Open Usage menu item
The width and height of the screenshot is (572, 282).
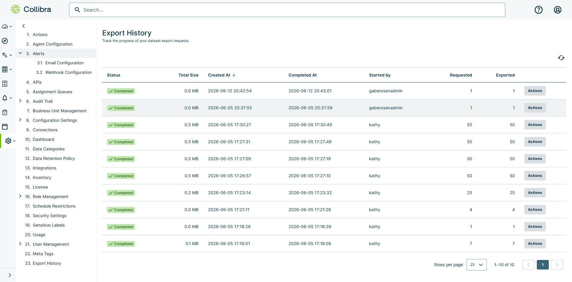pyautogui.click(x=39, y=235)
